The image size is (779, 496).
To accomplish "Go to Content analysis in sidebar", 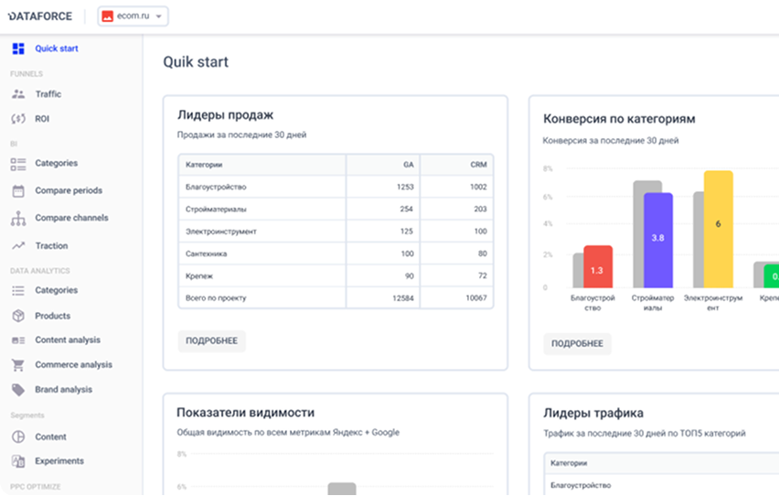I will point(67,340).
